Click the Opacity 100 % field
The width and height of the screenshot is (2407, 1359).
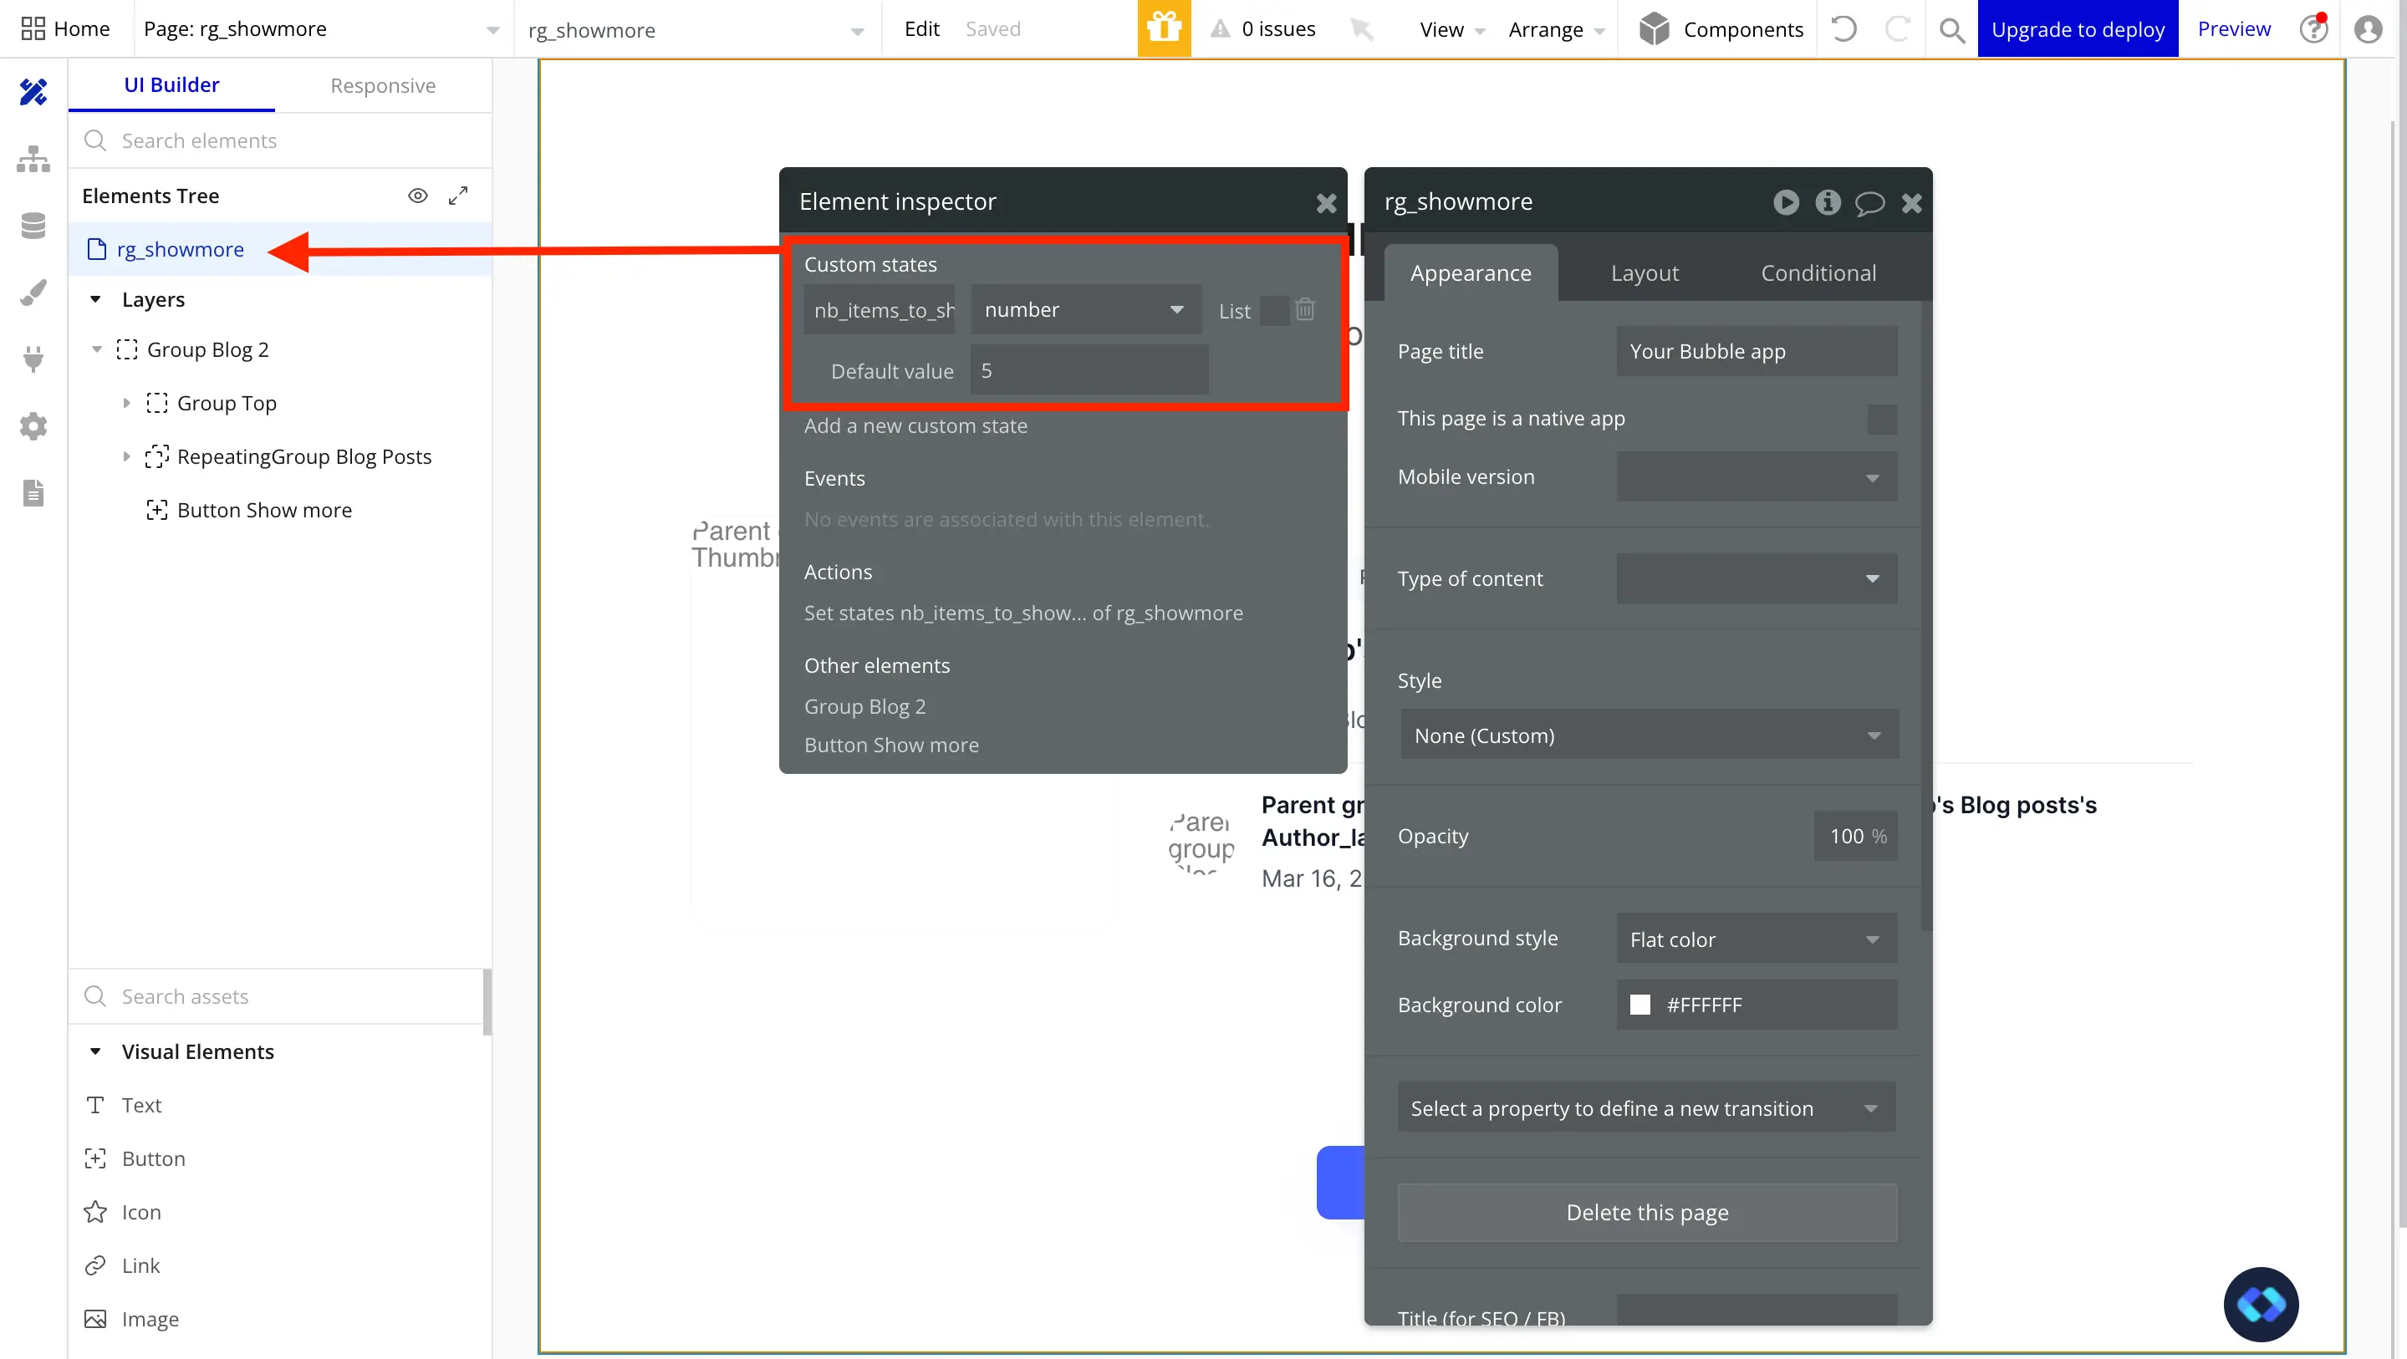click(x=1854, y=836)
